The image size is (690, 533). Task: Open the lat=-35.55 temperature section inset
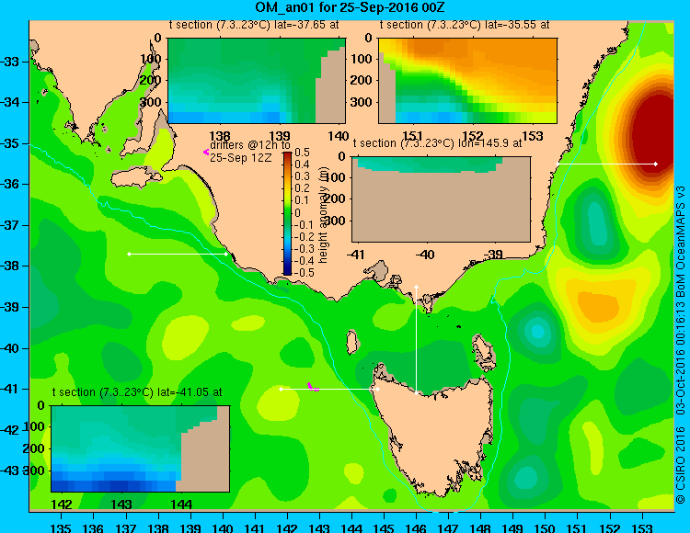coord(467,81)
